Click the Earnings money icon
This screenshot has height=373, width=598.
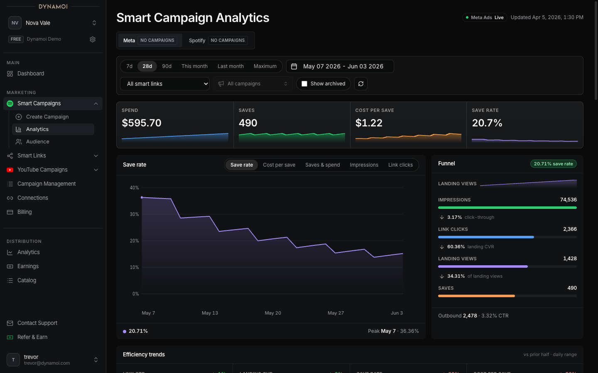click(x=10, y=266)
